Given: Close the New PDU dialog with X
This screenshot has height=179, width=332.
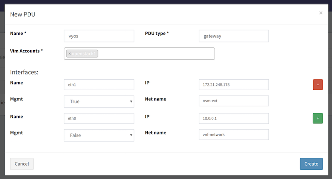Looking at the screenshot, I should [320, 13].
